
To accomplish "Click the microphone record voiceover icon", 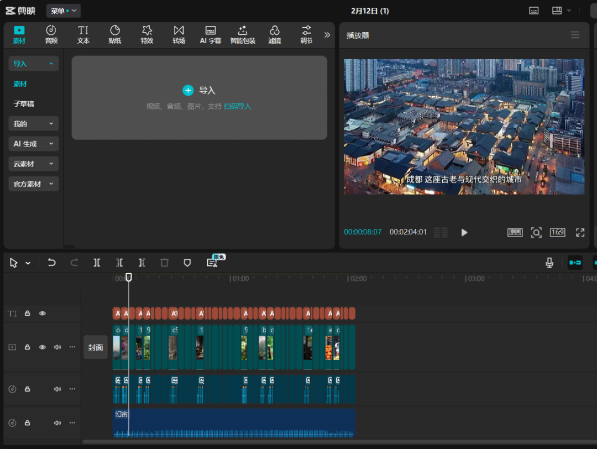I will pos(549,263).
